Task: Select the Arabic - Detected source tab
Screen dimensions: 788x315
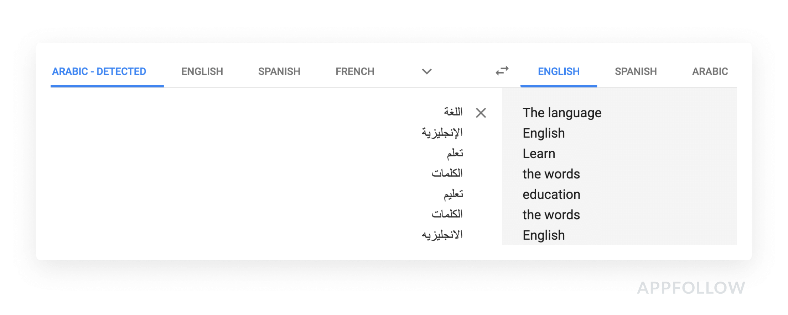Action: (99, 71)
